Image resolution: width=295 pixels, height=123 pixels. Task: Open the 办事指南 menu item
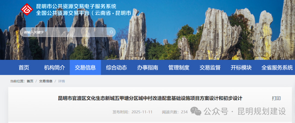[x=147, y=68]
